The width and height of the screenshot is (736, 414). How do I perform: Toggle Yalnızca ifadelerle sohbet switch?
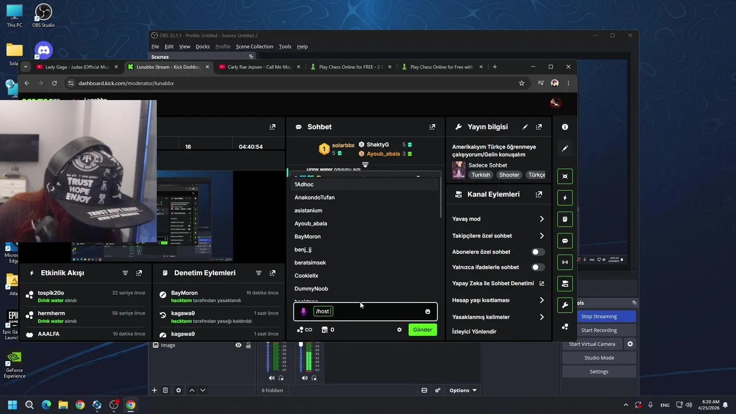(538, 267)
